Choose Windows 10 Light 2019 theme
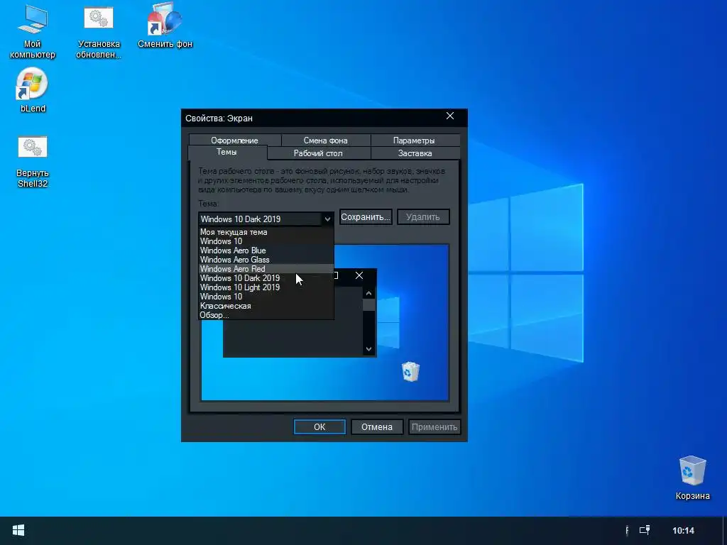 click(266, 287)
